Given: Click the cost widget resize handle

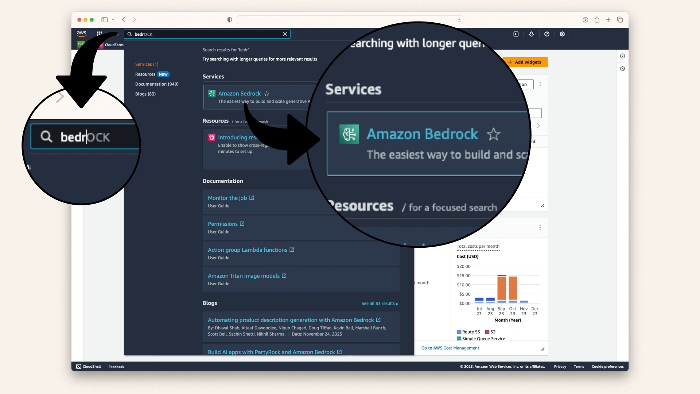Looking at the screenshot, I should [x=542, y=349].
